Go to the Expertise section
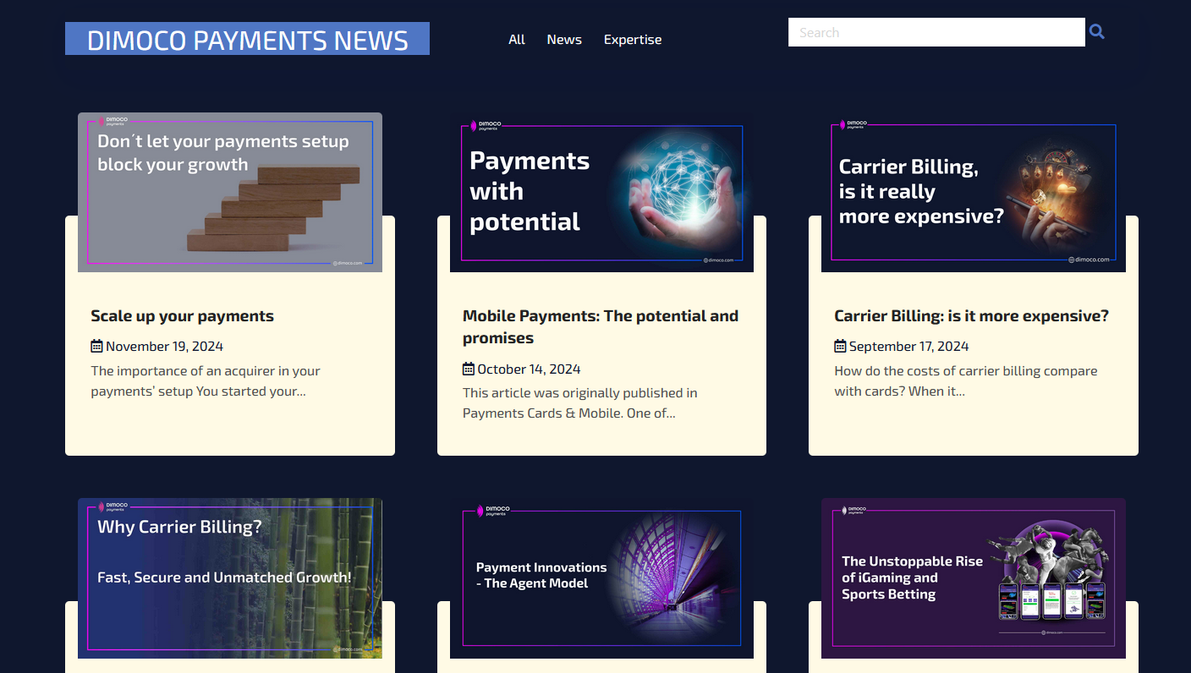1191x673 pixels. 633,40
